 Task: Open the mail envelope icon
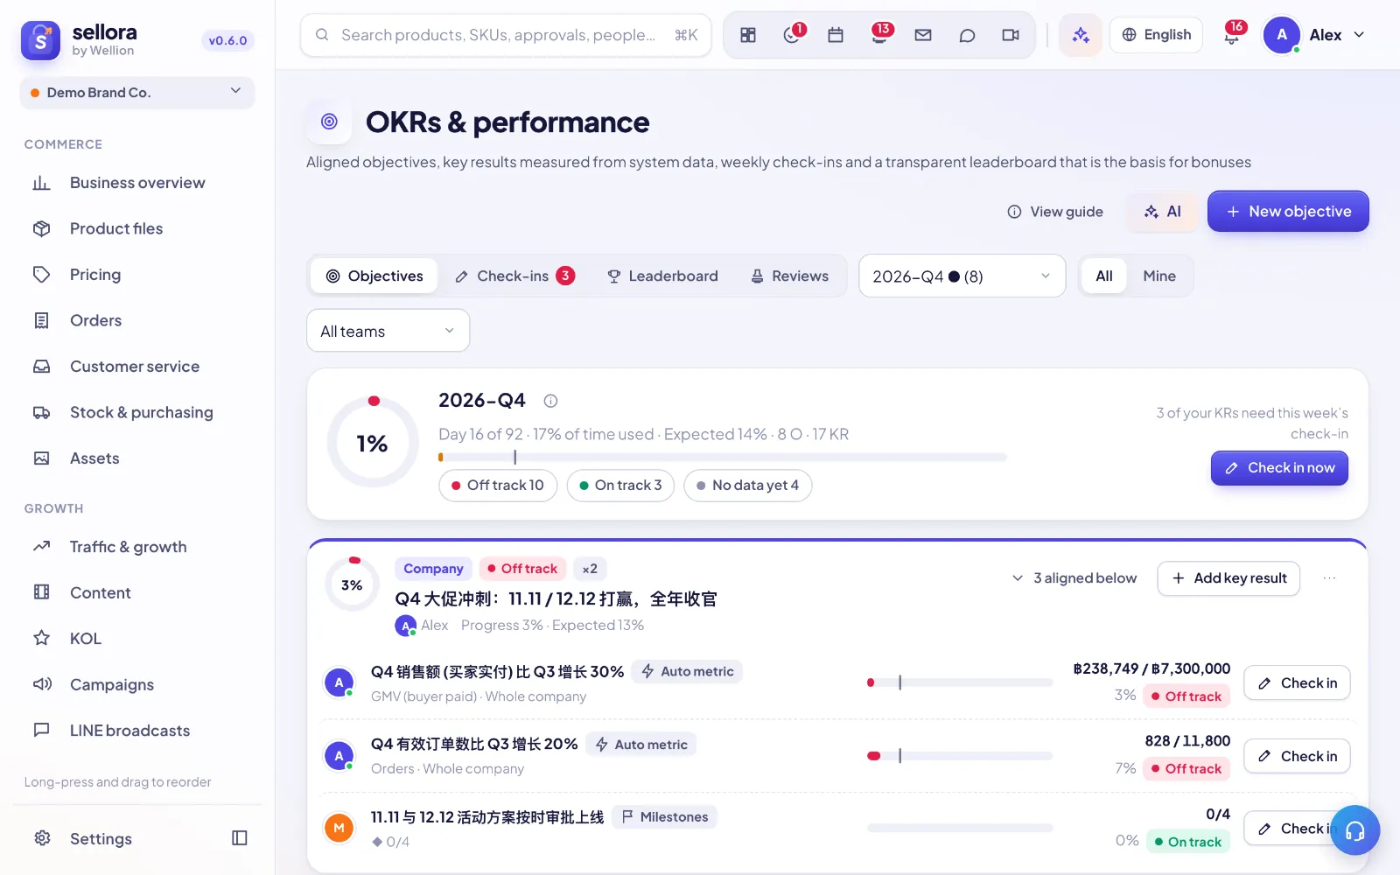click(923, 35)
